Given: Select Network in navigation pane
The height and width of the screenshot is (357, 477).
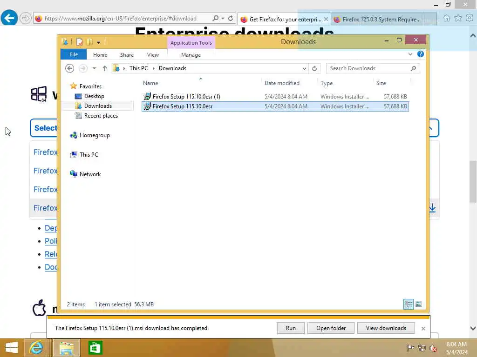Looking at the screenshot, I should (90, 174).
